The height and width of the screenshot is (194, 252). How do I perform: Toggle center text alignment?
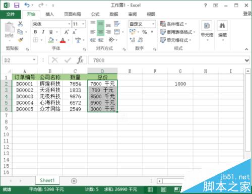(x=100, y=32)
